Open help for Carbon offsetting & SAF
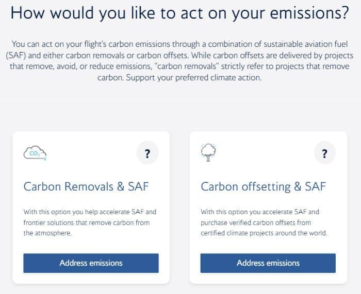 pos(324,153)
